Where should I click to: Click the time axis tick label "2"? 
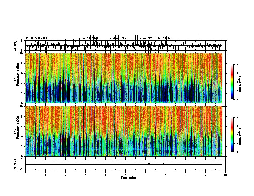pos(65,175)
